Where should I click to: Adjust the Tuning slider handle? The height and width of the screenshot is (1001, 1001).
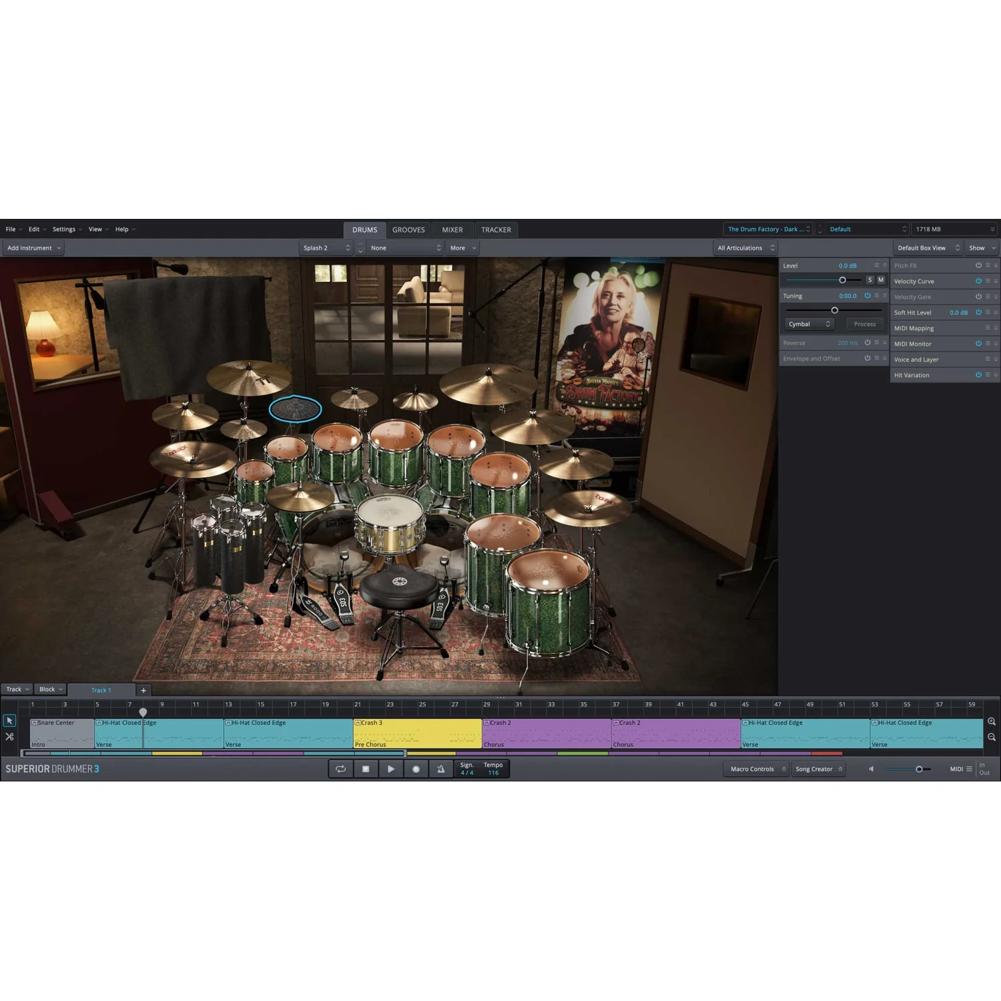pyautogui.click(x=834, y=310)
